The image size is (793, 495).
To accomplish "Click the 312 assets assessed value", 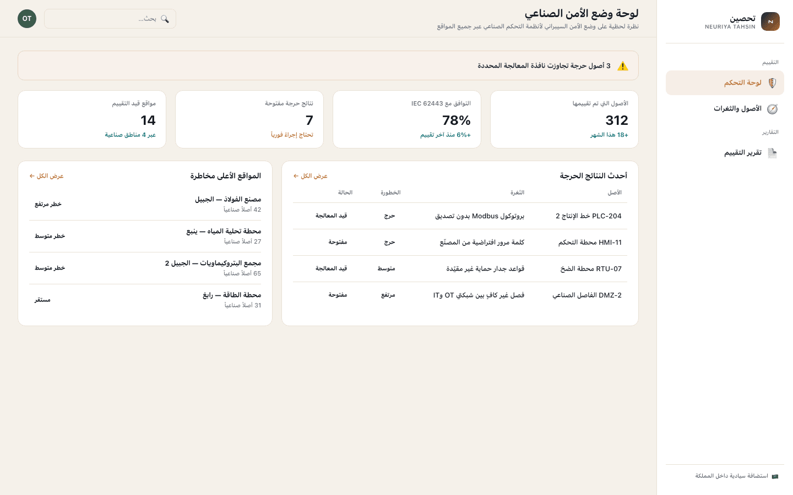I will (617, 120).
